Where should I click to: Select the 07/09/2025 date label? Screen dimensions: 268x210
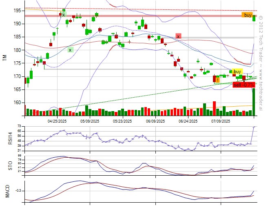click(221, 121)
